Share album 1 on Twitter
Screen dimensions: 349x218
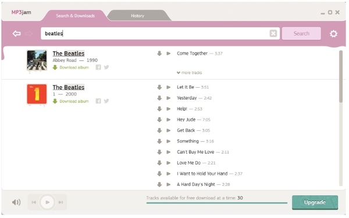[x=106, y=101]
